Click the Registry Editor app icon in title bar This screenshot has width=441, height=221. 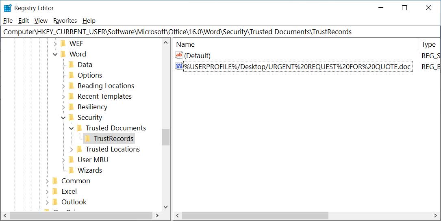[8, 8]
